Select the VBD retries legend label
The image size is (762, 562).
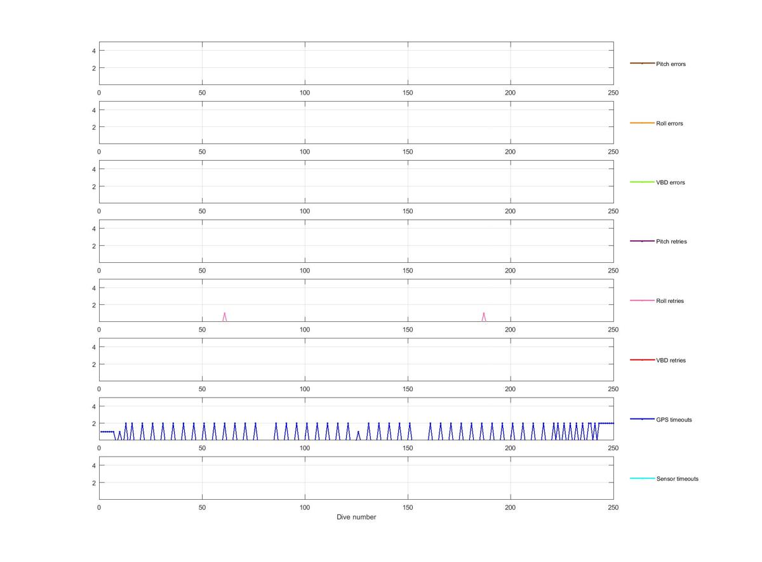click(671, 360)
